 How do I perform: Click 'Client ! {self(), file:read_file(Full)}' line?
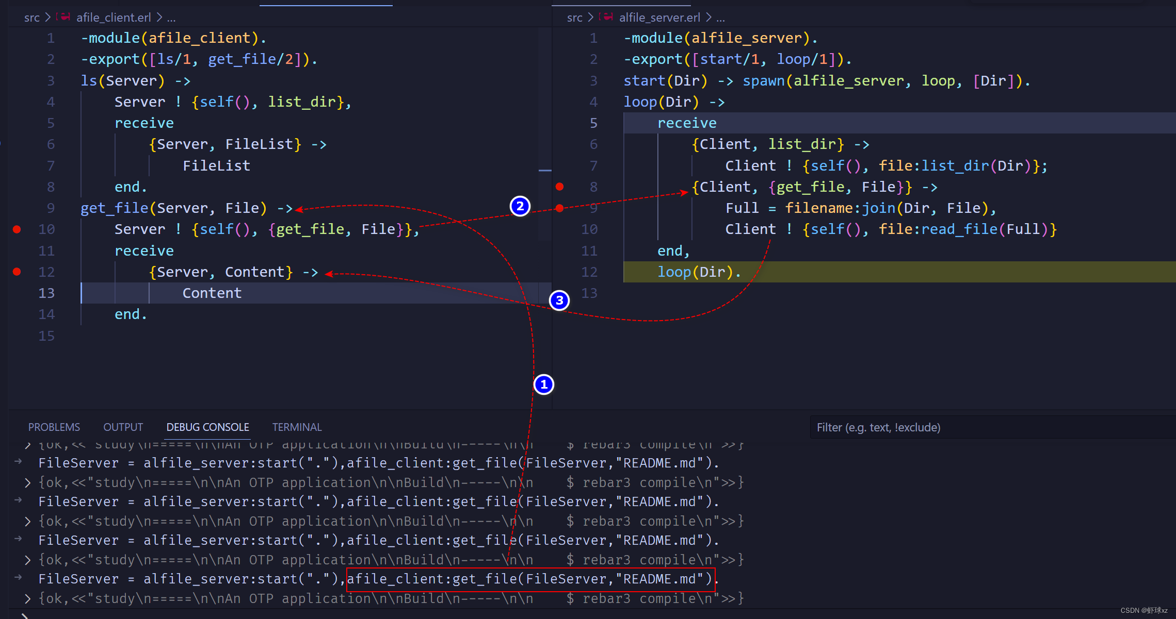coord(891,229)
